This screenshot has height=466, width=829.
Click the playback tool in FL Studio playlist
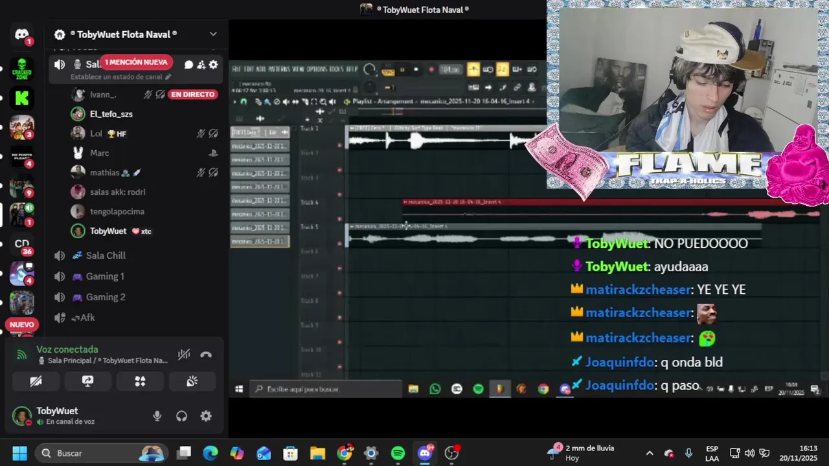tap(332, 102)
